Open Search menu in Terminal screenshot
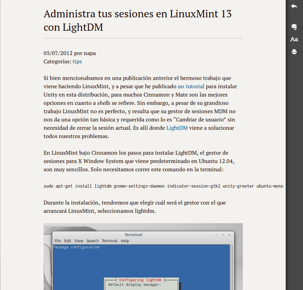The width and height of the screenshot is (303, 290). point(93,241)
